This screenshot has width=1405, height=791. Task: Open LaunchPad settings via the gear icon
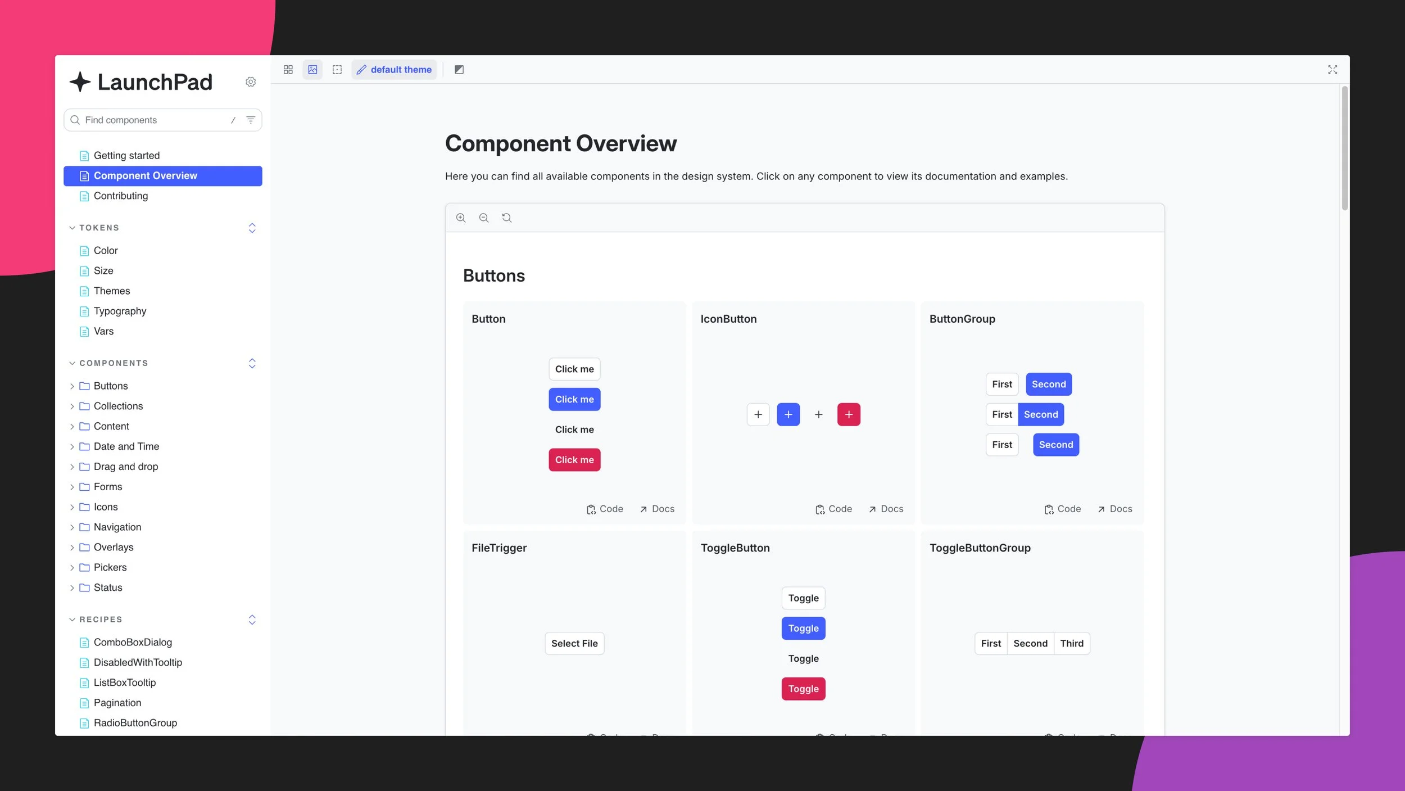point(251,82)
